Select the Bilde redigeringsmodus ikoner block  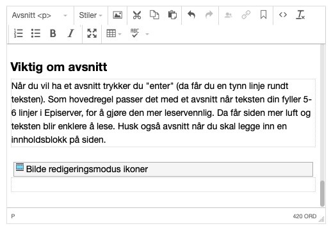click(x=163, y=169)
